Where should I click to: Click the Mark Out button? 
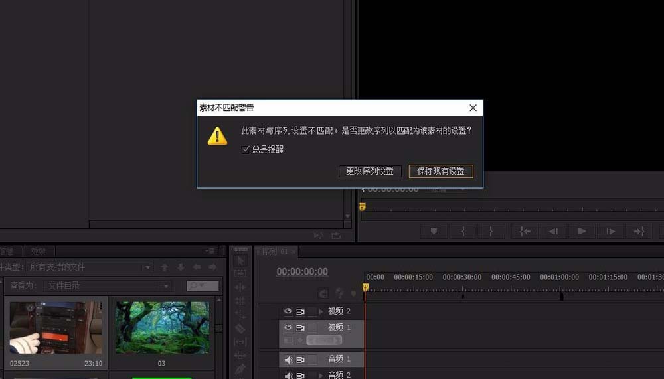pyautogui.click(x=491, y=231)
